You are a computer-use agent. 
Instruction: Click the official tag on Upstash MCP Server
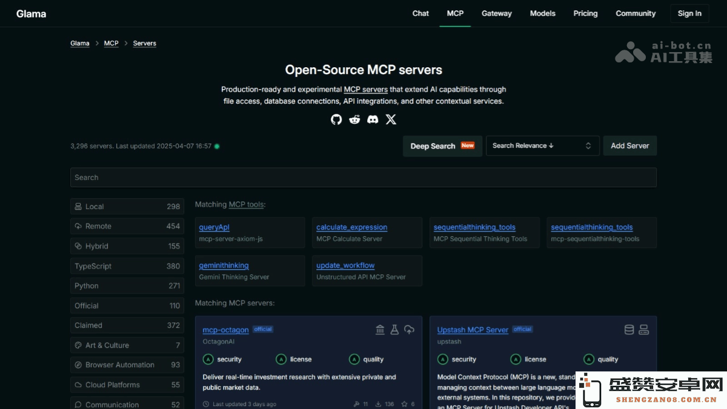click(522, 329)
